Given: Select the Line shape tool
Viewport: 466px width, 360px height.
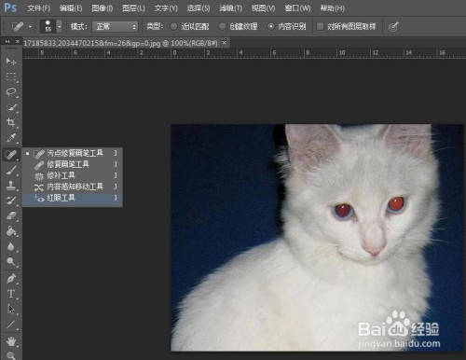Looking at the screenshot, I should pyautogui.click(x=11, y=325).
